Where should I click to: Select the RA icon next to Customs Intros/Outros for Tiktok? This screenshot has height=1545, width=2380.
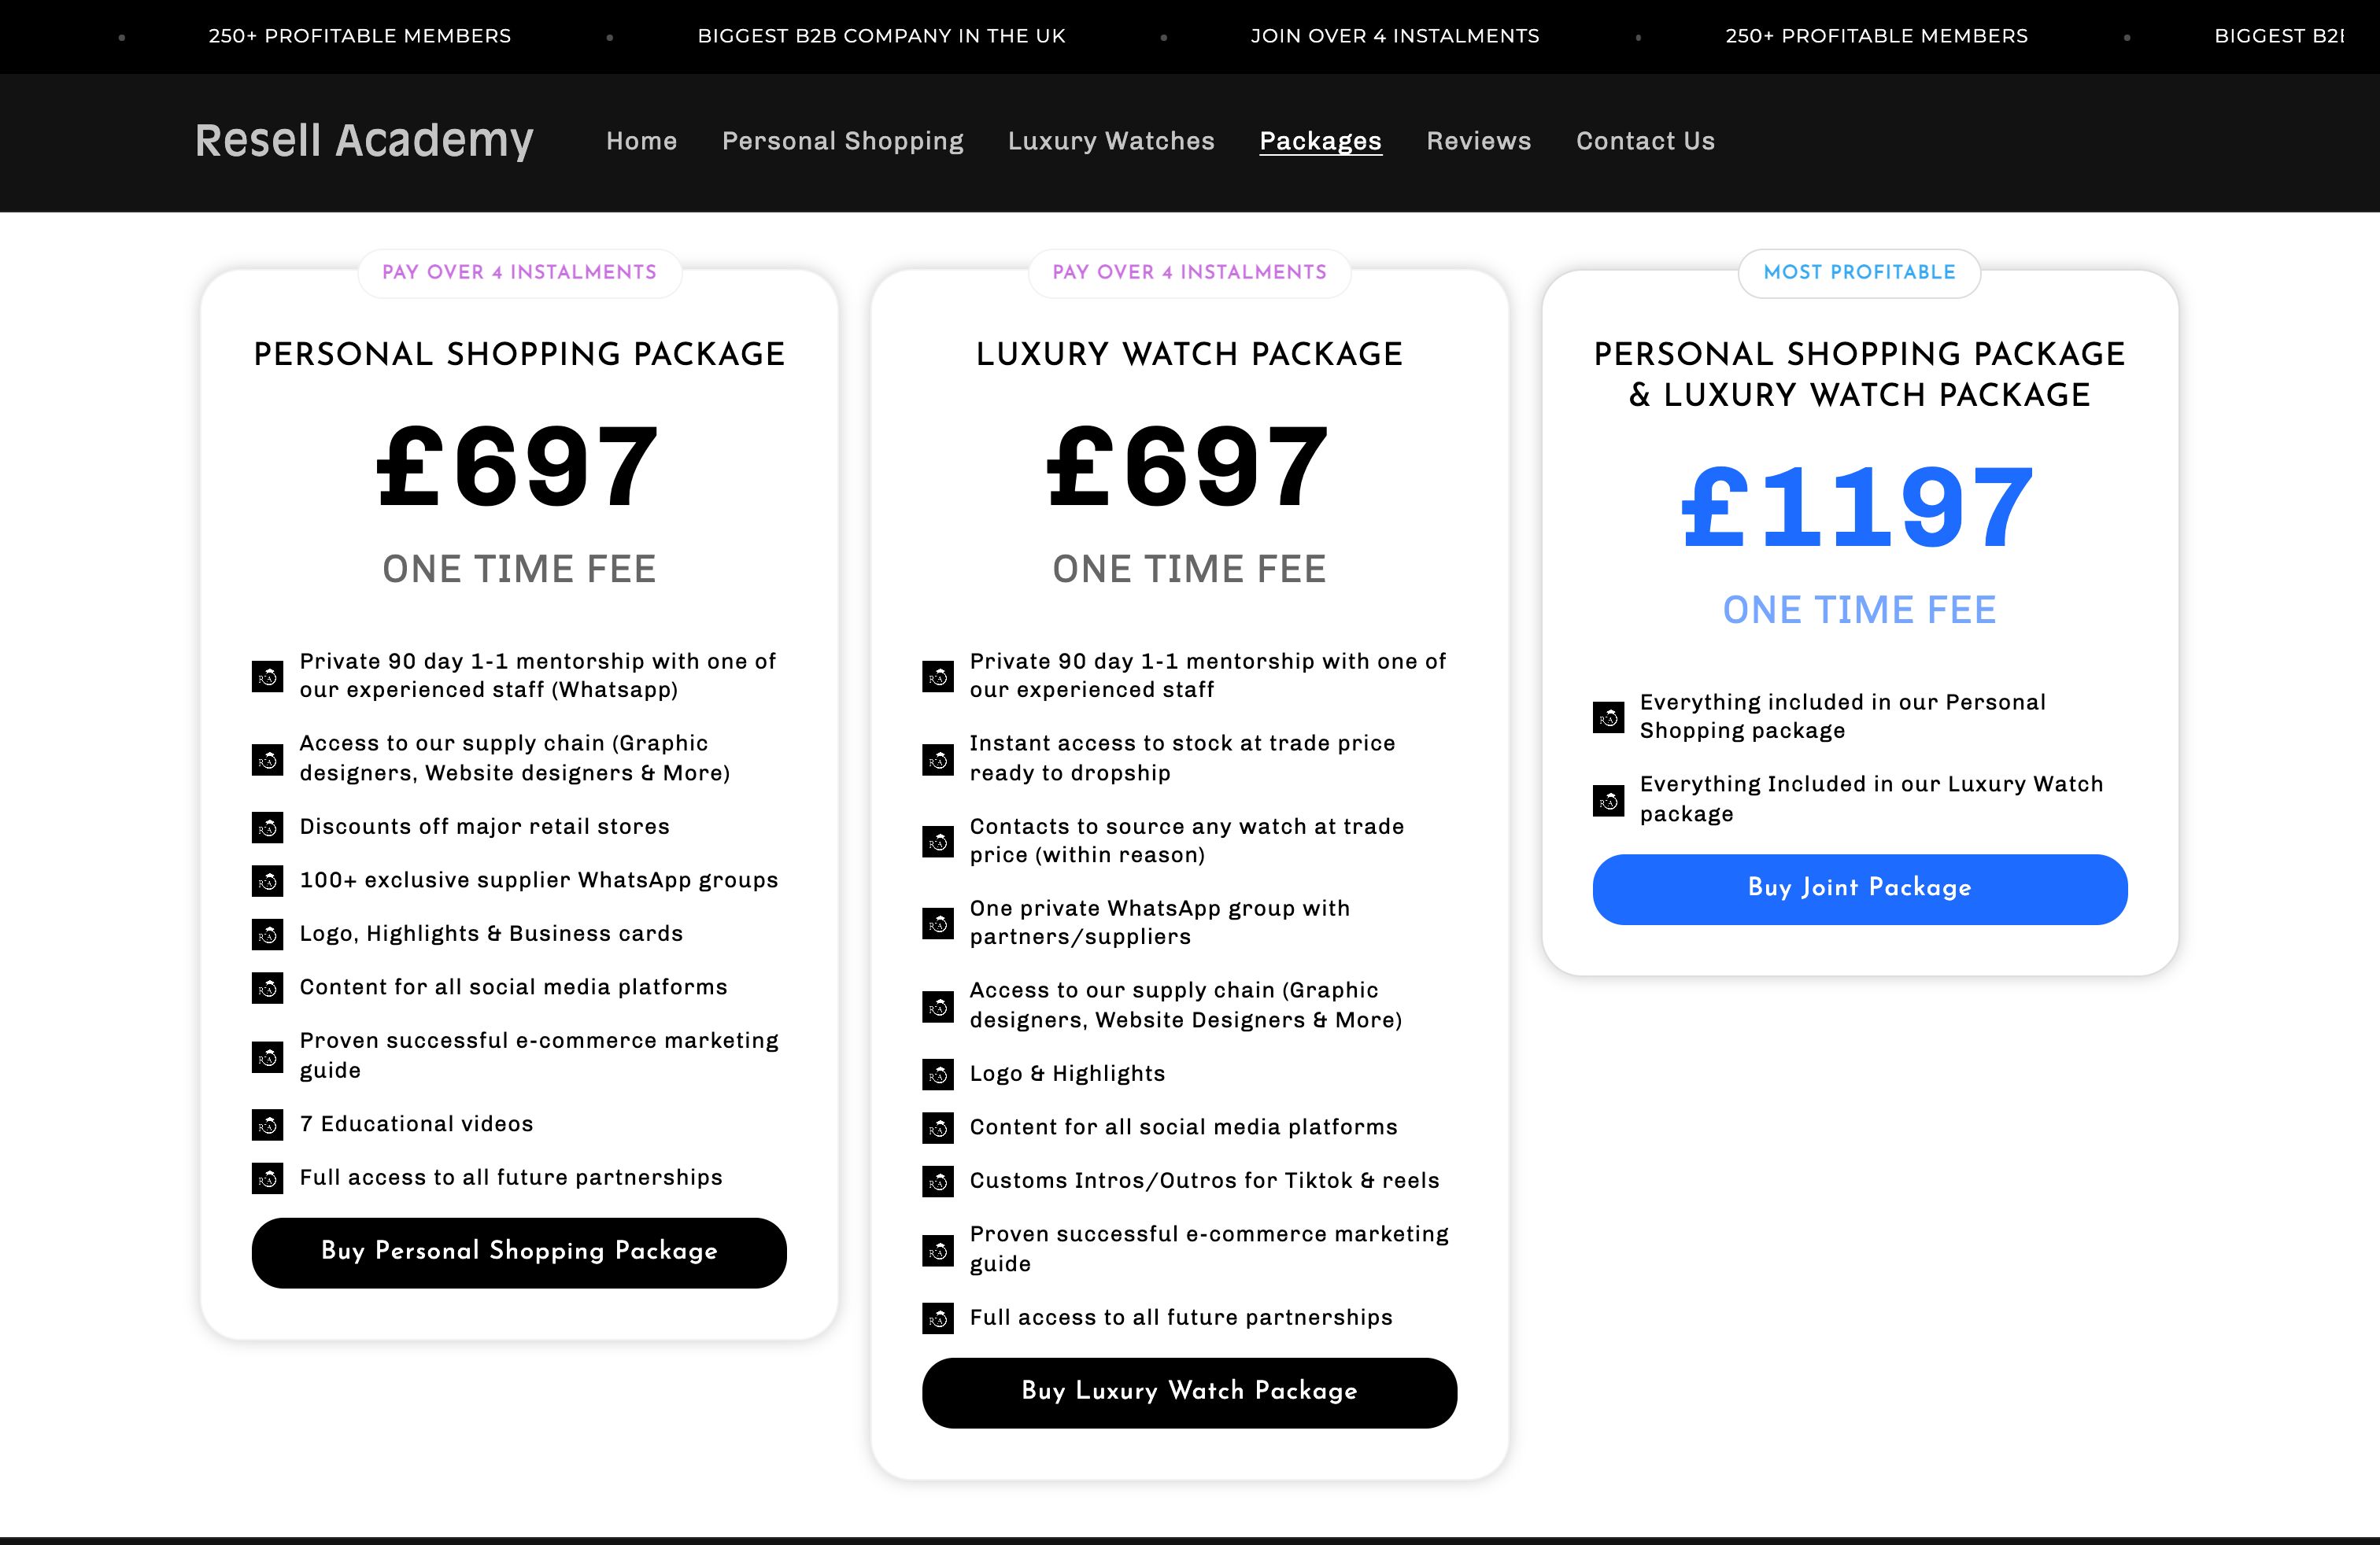tap(938, 1182)
